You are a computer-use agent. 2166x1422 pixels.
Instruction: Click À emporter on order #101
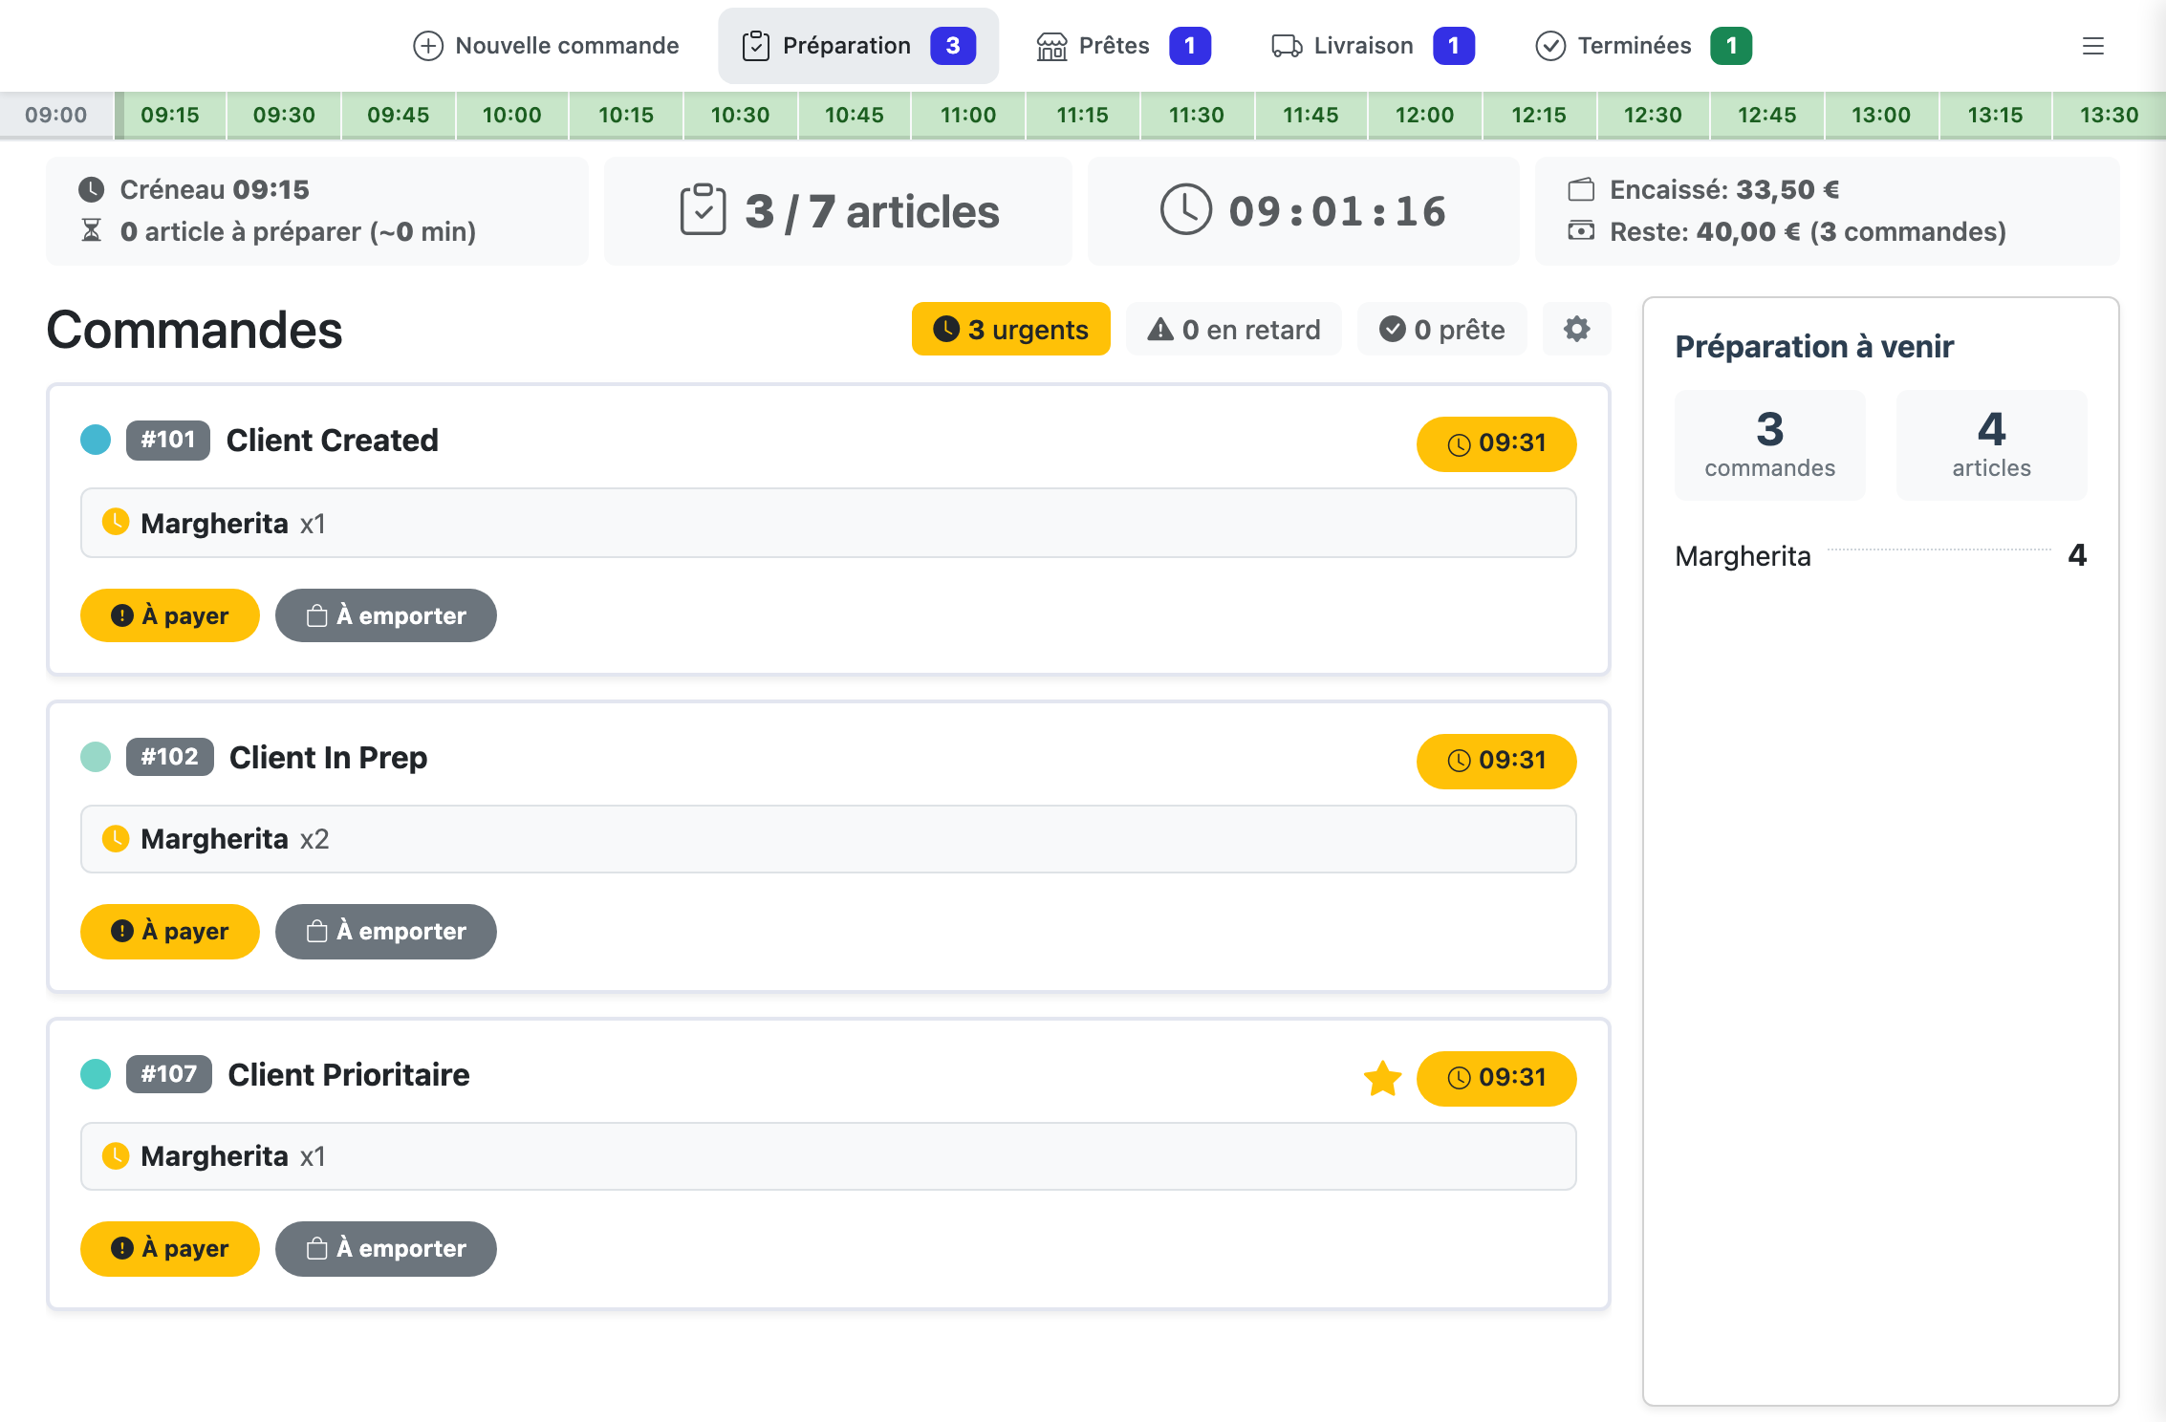(386, 615)
